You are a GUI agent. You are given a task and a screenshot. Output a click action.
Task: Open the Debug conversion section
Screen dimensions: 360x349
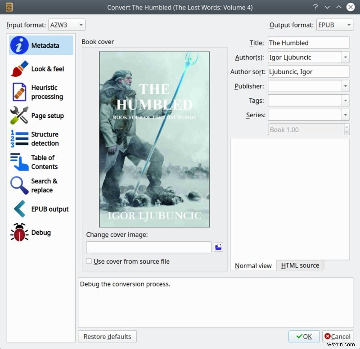pyautogui.click(x=40, y=232)
